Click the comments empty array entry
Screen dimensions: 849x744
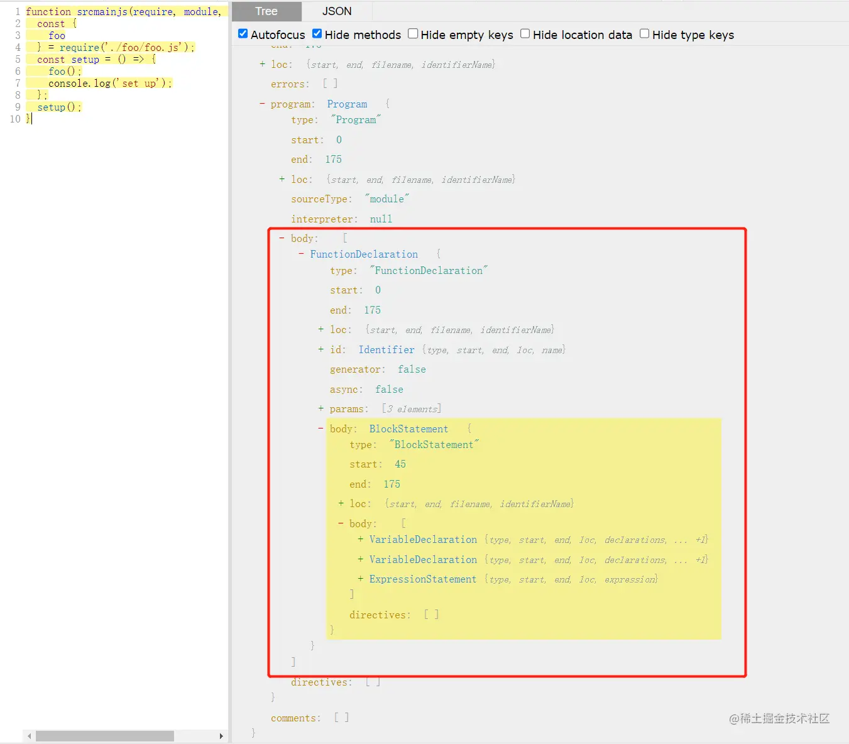310,718
